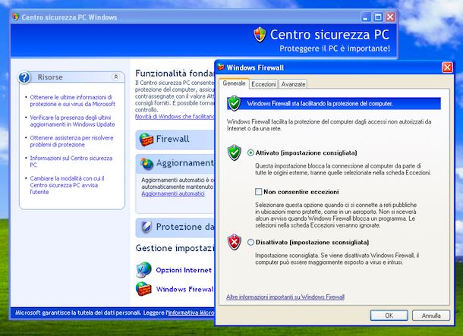Check the Non consentire eccezioni checkbox

(258, 192)
